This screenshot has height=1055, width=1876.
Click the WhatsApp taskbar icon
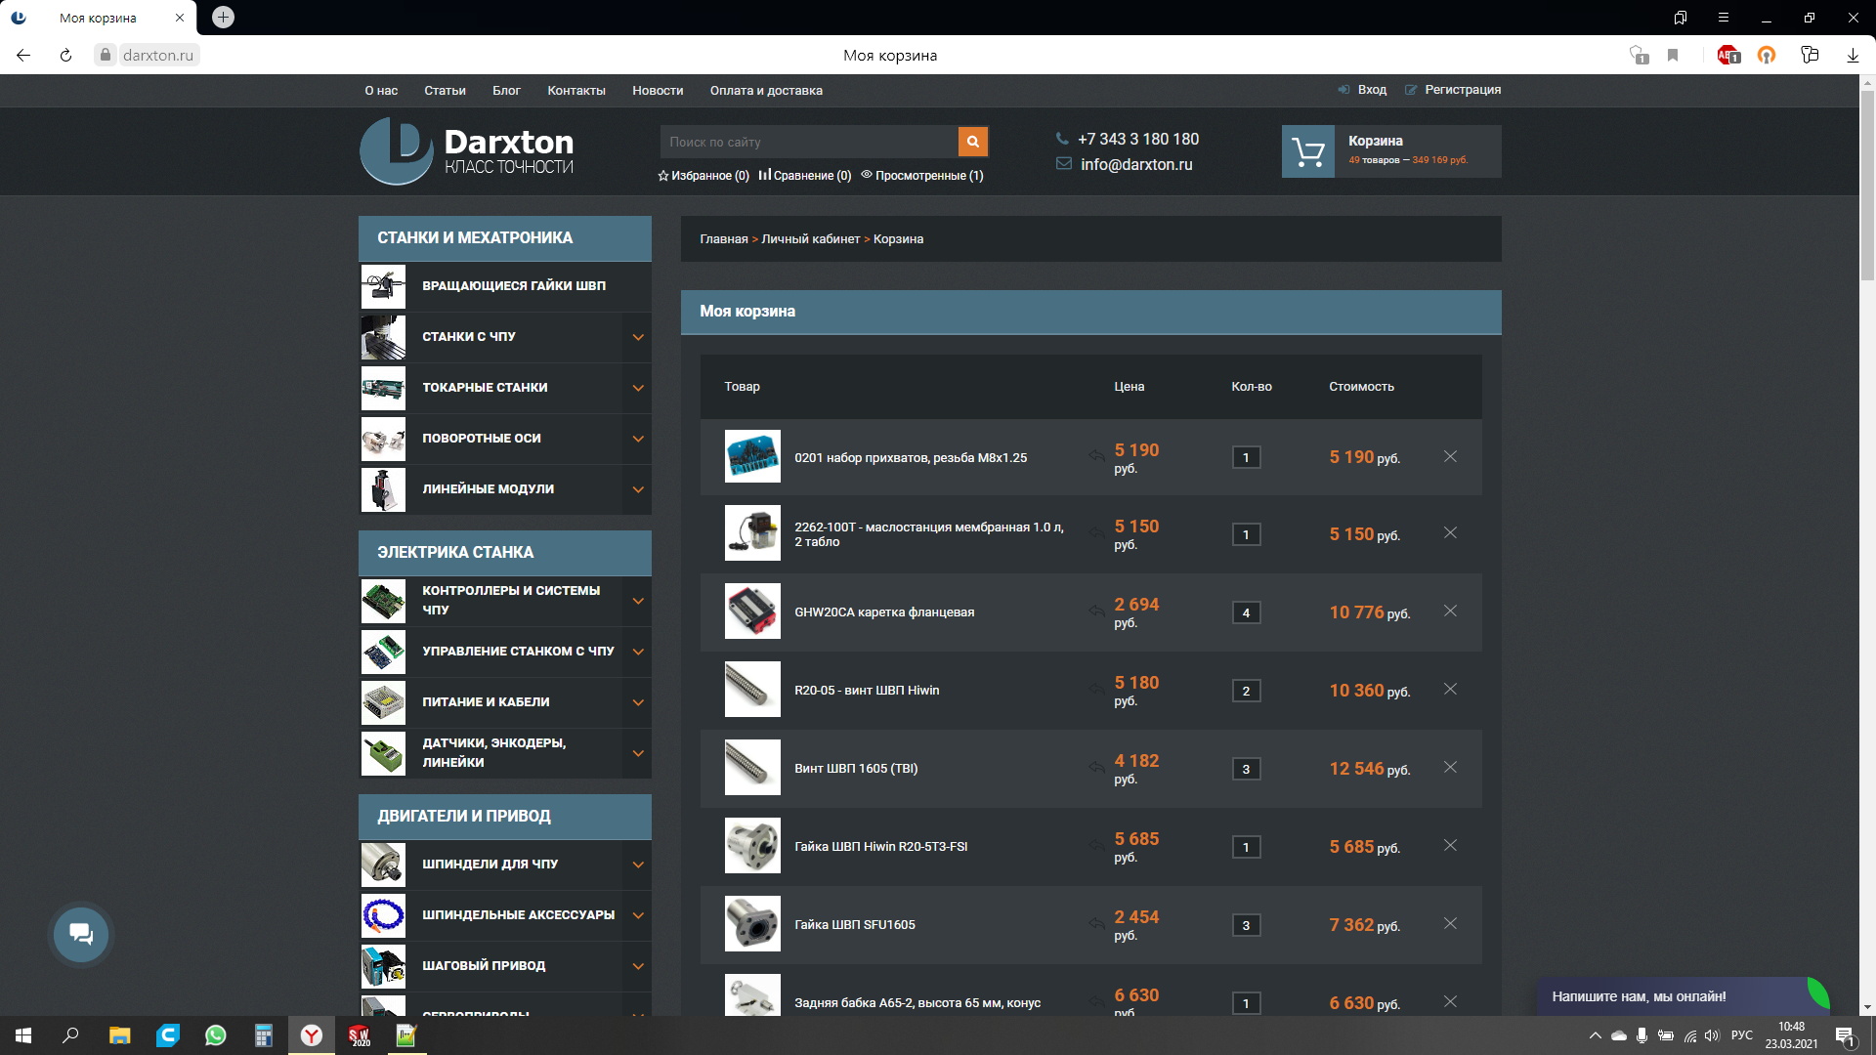215,1035
